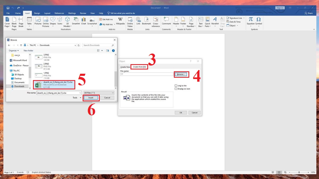Image resolution: width=319 pixels, height=179 pixels.
Task: Open the Quick Parts gallery
Action: pyautogui.click(x=208, y=22)
